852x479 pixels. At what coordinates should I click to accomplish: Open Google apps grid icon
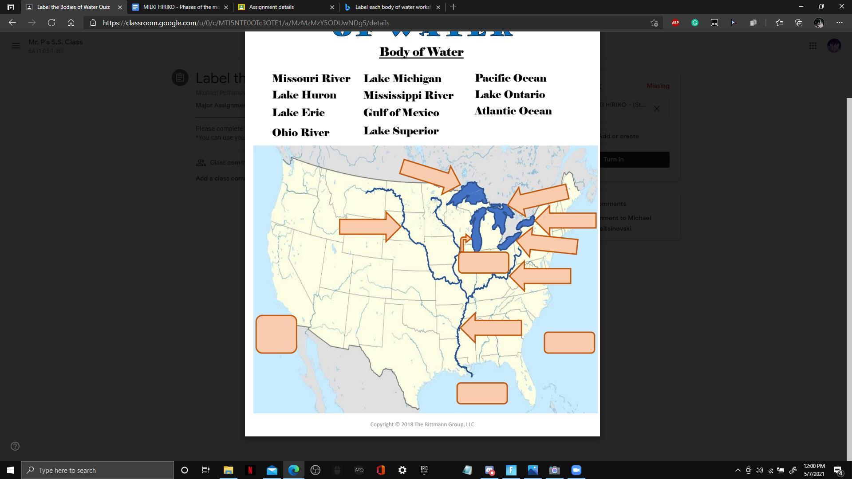point(813,46)
